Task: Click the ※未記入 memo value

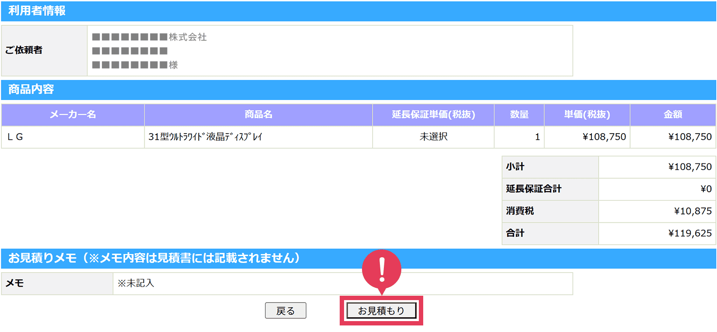Action: 136,283
